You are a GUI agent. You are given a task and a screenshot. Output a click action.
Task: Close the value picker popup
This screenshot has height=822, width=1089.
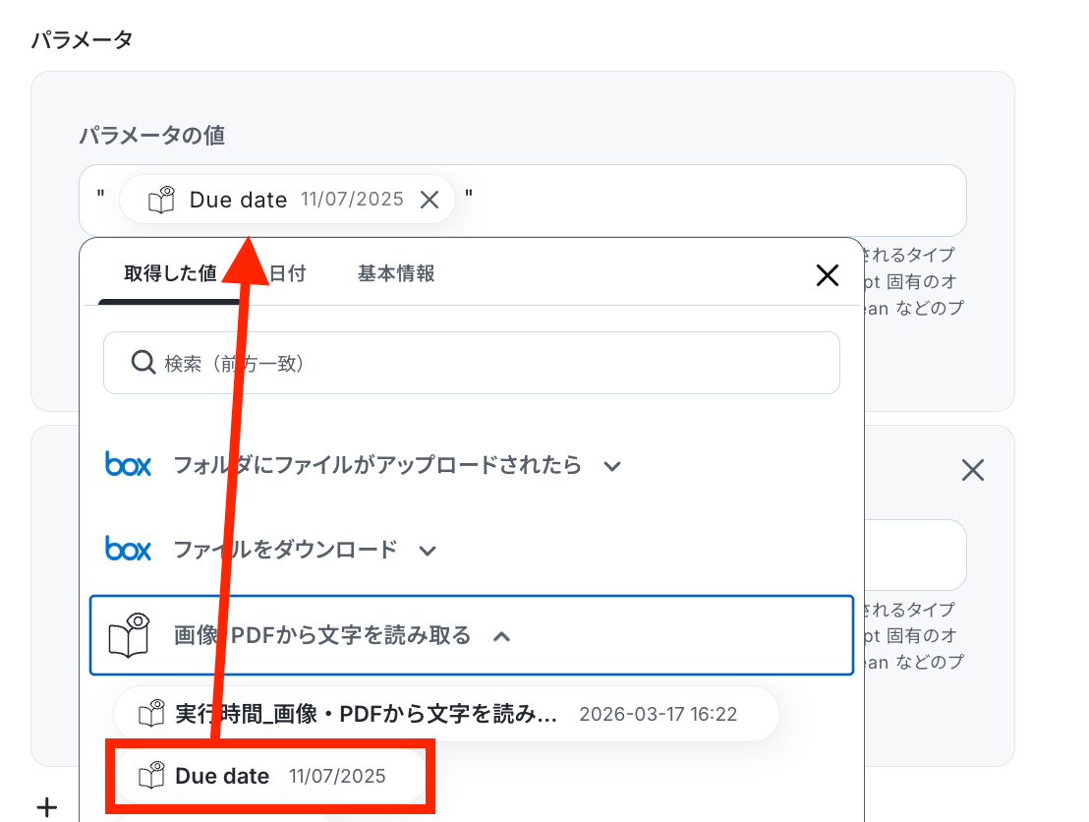(x=828, y=275)
